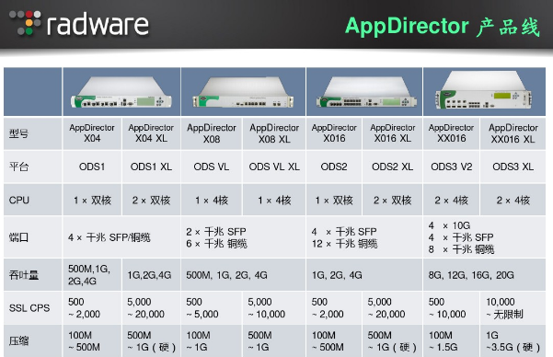Click the ODS3 V2 platform cell

click(452, 167)
